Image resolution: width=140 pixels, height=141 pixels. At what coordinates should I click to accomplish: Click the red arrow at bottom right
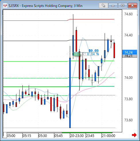tap(134, 135)
